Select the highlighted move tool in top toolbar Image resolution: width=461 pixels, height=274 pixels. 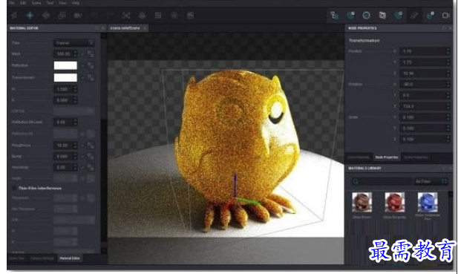pyautogui.click(x=30, y=16)
